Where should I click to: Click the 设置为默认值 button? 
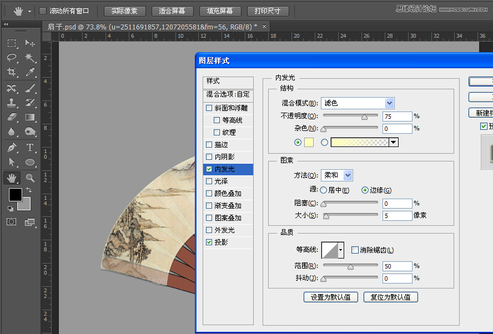pyautogui.click(x=331, y=297)
